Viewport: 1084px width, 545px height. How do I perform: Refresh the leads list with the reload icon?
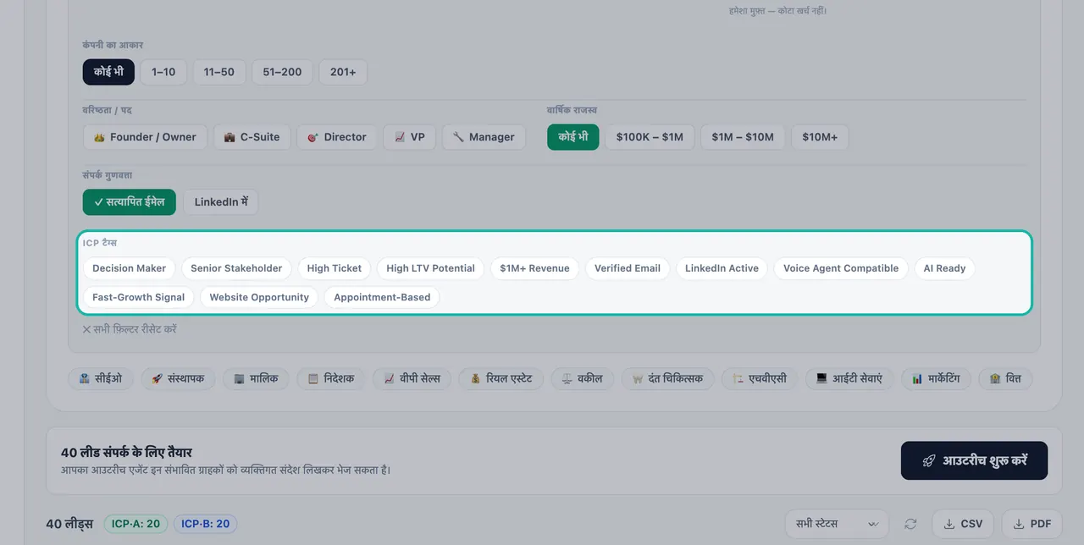coord(910,524)
